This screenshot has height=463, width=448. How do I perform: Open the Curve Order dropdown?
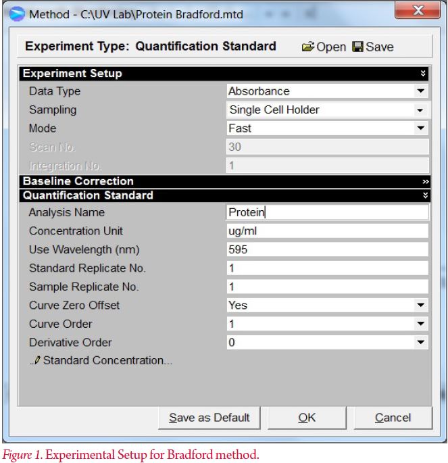click(x=421, y=324)
